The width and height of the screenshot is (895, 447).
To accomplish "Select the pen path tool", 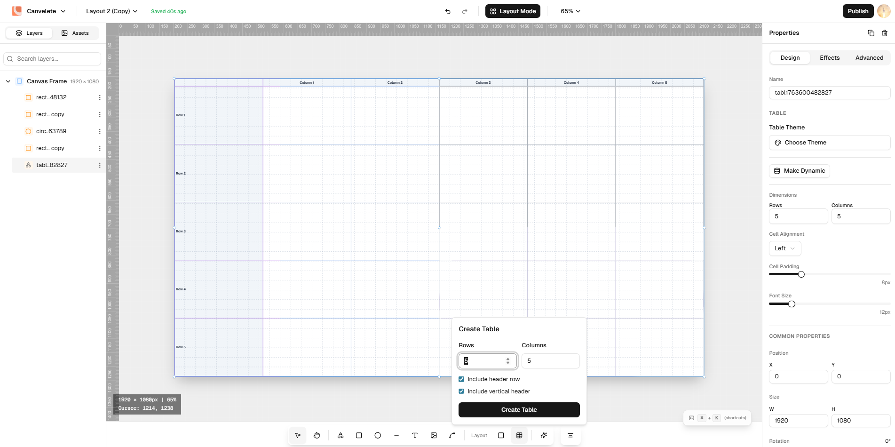I will [x=452, y=435].
